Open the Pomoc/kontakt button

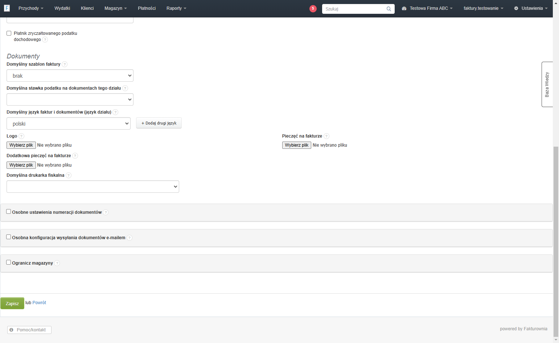29,330
